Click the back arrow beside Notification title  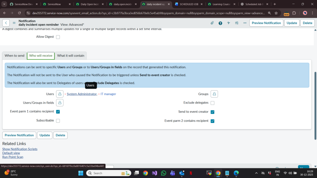click(x=6, y=23)
